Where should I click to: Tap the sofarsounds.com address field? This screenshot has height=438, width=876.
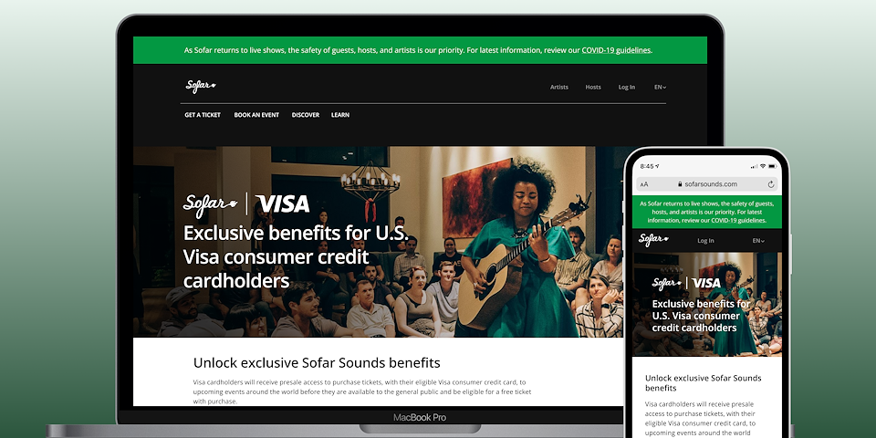tap(706, 184)
